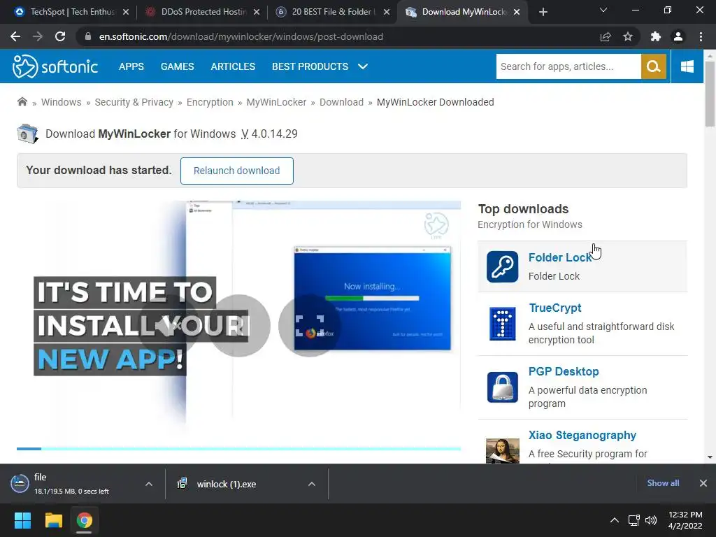Click the Softonic logo
The image size is (716, 537).
coord(55,66)
